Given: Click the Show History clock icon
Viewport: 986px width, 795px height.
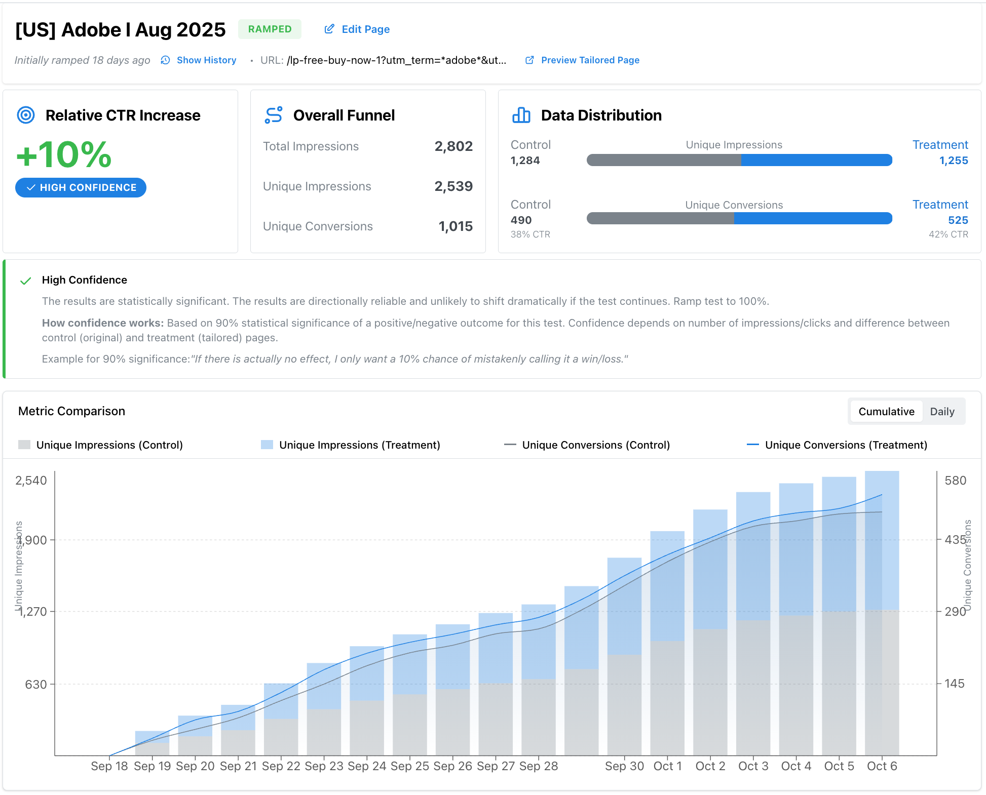Looking at the screenshot, I should (x=165, y=60).
